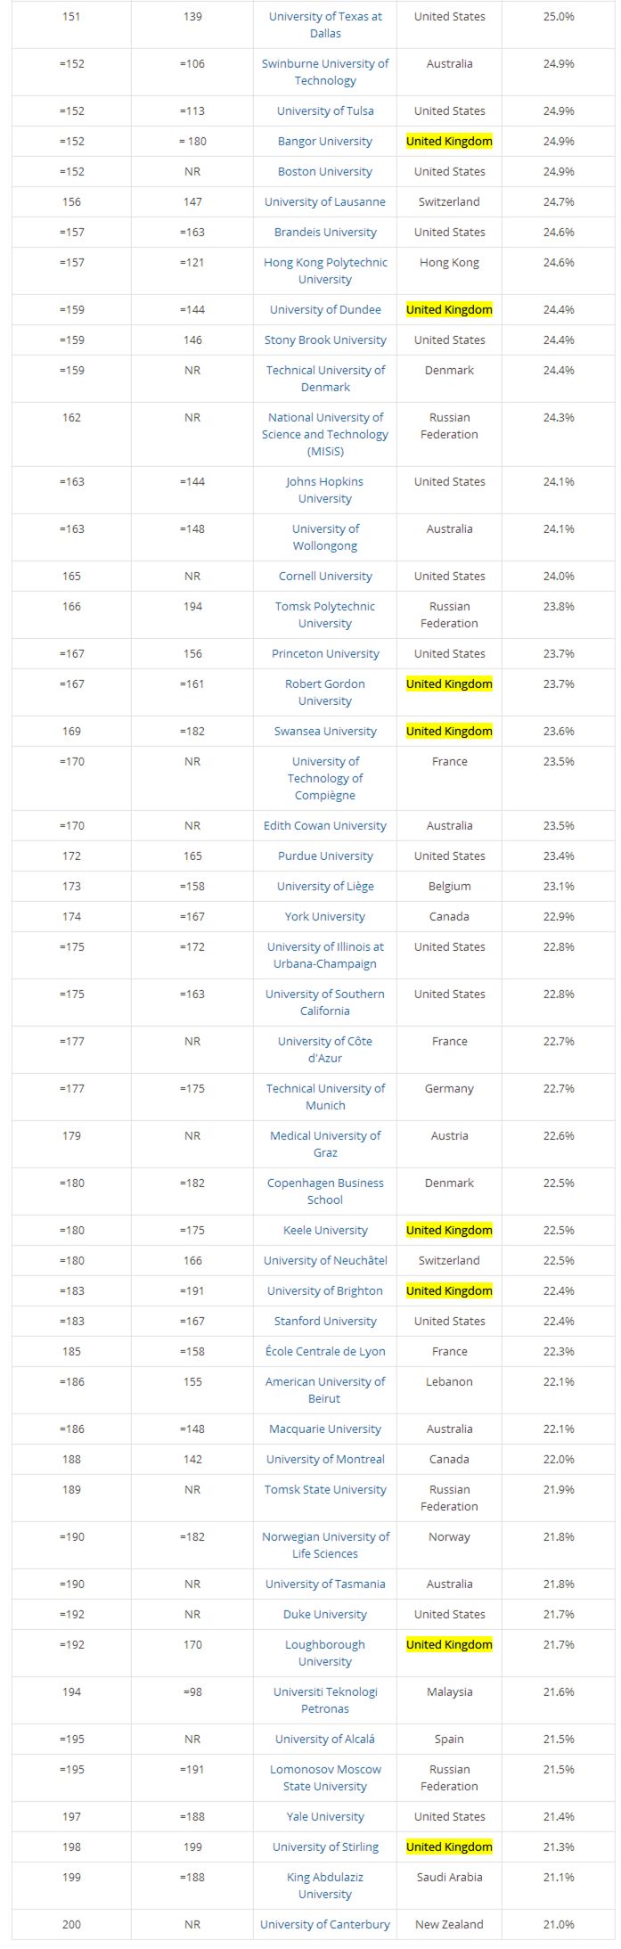This screenshot has height=1949, width=621.
Task: Open the Macquarie University link
Action: (x=325, y=1429)
